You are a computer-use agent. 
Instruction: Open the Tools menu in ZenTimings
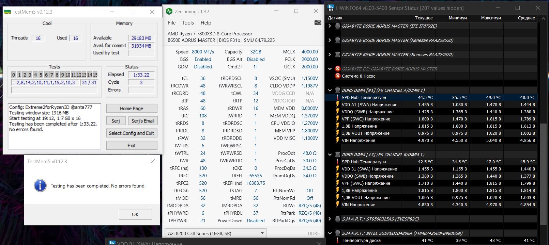click(188, 23)
